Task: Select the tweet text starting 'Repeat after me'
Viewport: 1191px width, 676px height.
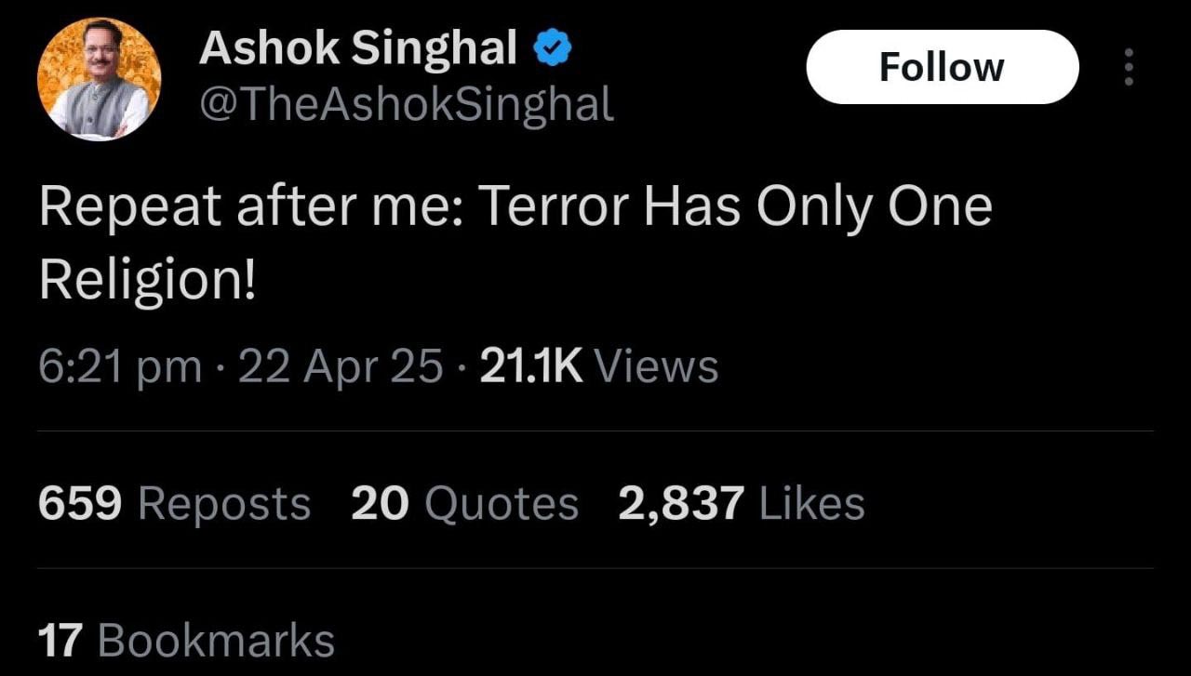Action: [515, 205]
